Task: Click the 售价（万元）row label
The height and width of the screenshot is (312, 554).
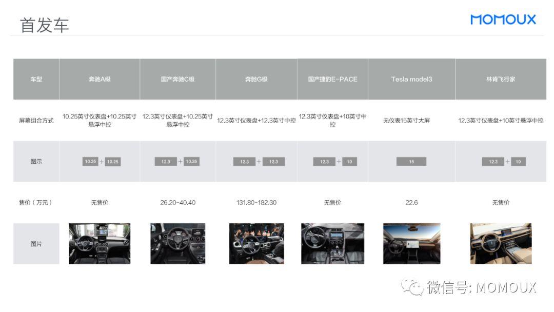Action: pos(36,203)
